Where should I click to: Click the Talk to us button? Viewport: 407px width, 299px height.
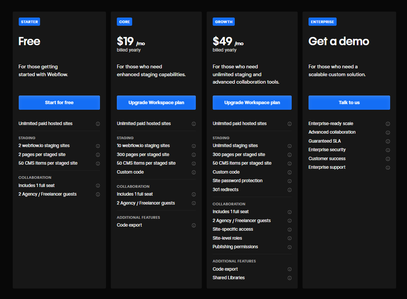tap(349, 103)
